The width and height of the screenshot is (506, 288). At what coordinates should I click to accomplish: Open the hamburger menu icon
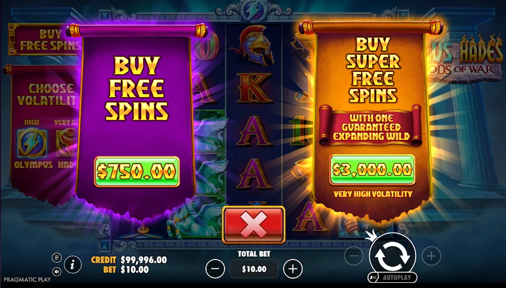coord(57,257)
